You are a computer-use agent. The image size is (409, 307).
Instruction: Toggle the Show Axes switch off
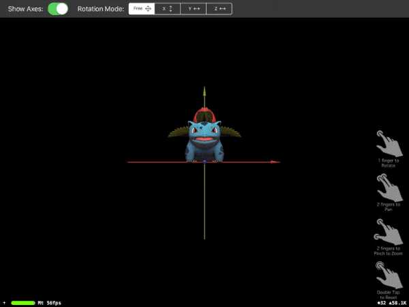click(58, 9)
